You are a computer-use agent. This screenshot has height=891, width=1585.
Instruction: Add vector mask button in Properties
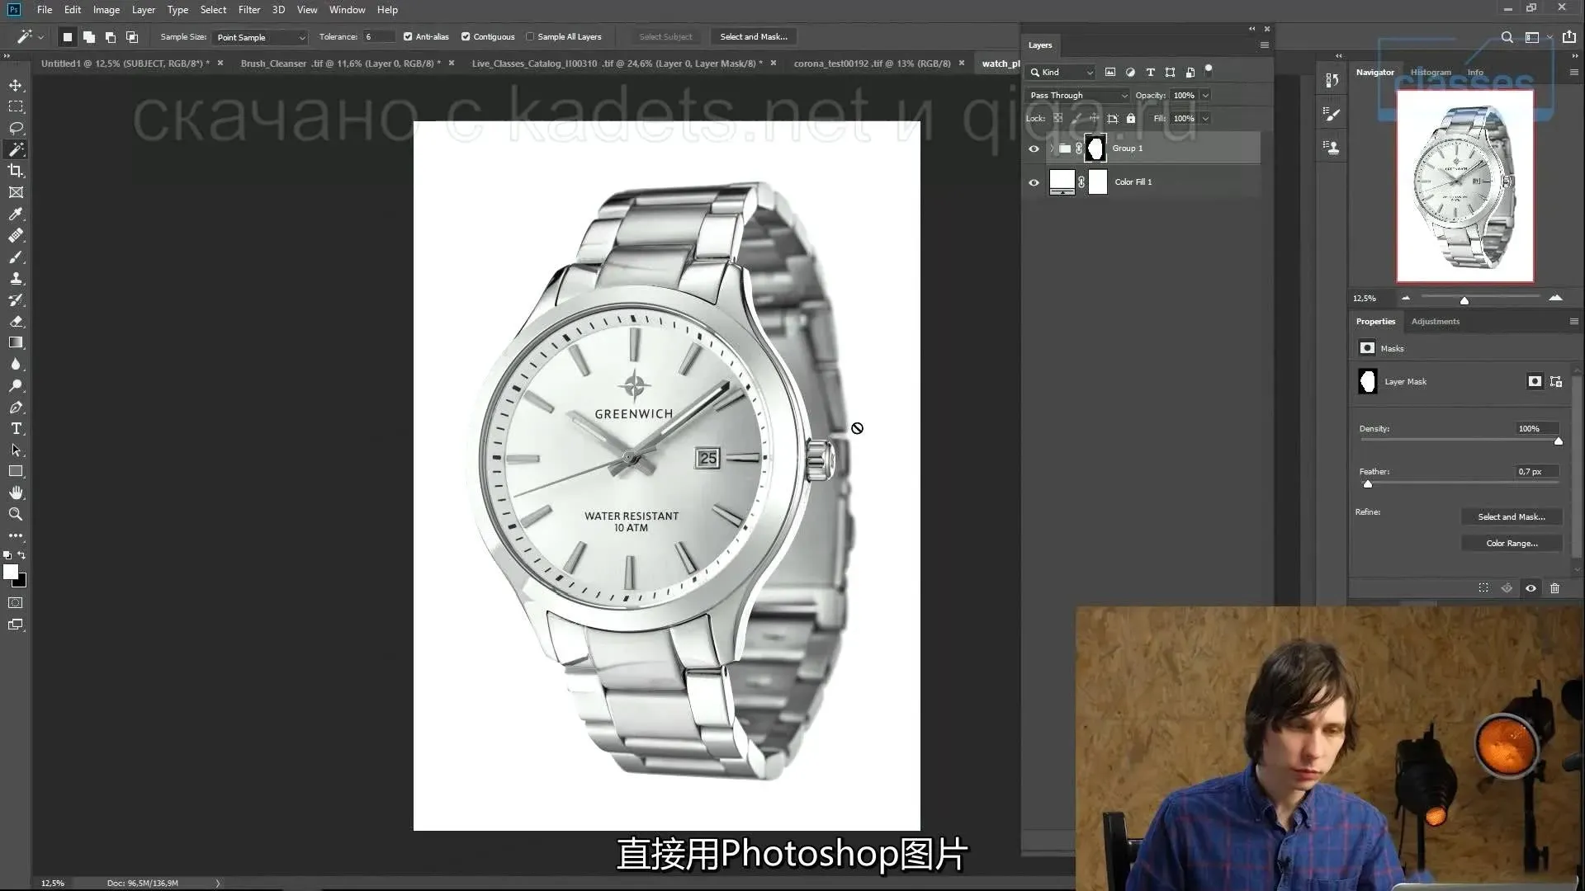click(1556, 381)
